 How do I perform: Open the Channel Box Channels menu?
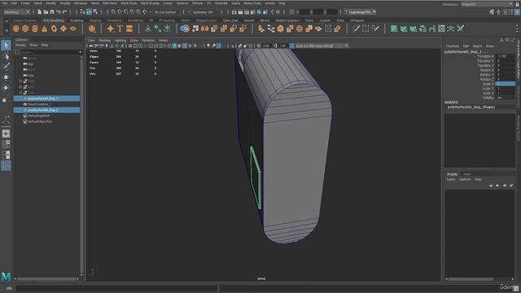(x=453, y=46)
